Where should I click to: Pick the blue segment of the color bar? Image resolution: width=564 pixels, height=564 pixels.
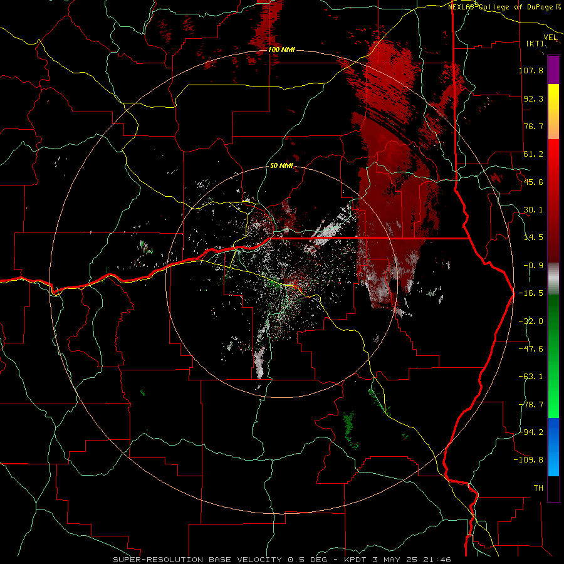pos(553,447)
